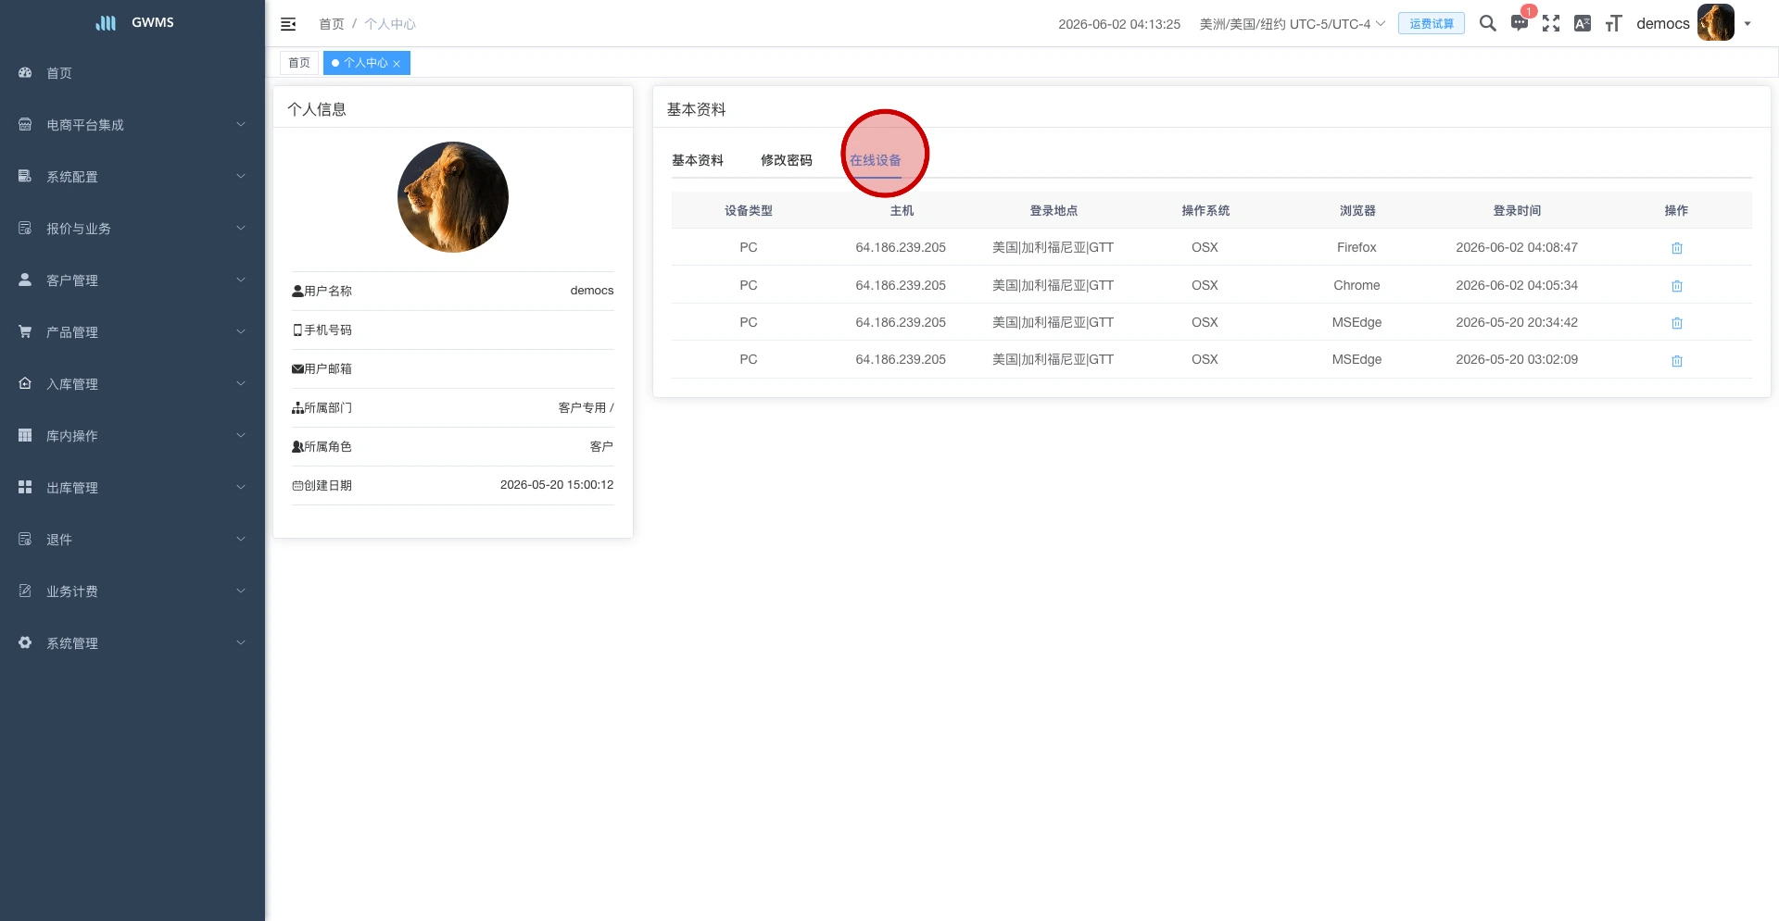Click the 客户管理 person icon
Screen dimensions: 1779x921
(25, 280)
